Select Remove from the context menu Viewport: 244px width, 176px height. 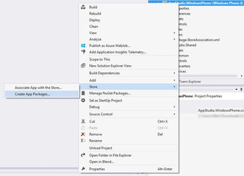(x=96, y=134)
